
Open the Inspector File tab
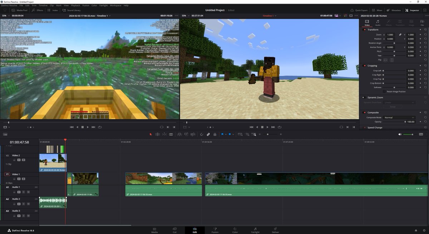(x=422, y=23)
